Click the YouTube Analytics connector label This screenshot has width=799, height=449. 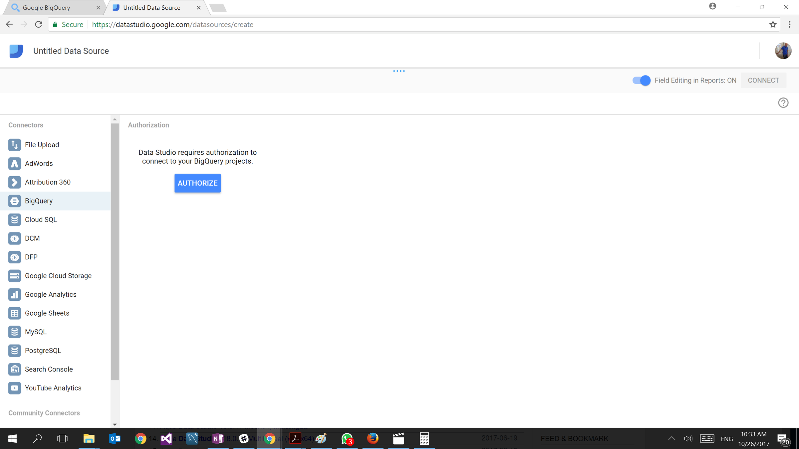pos(53,388)
